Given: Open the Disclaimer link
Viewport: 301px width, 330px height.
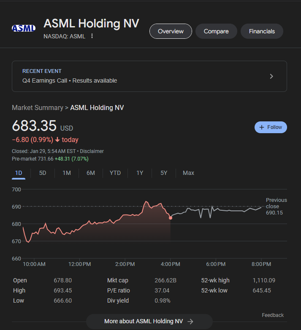Looking at the screenshot, I should pyautogui.click(x=92, y=151).
